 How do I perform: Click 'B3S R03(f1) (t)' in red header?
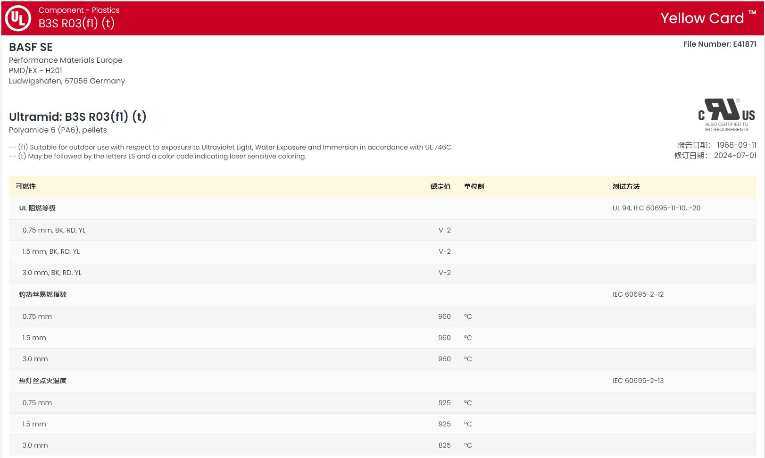click(x=76, y=23)
